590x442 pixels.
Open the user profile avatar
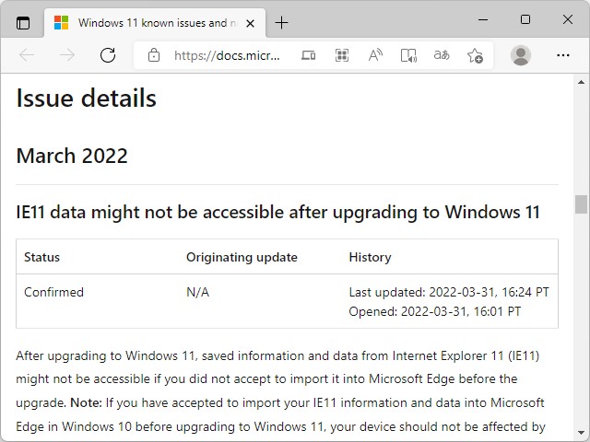pos(521,55)
